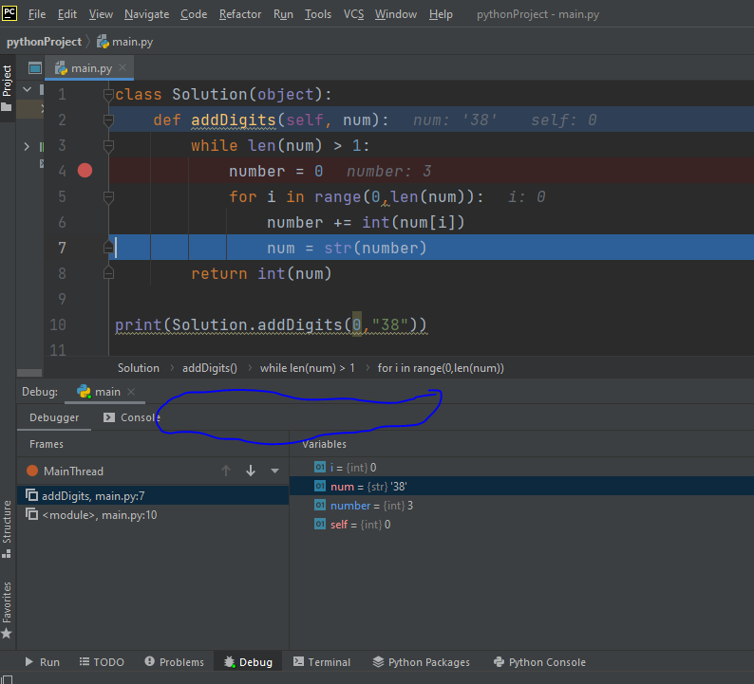Screen dimensions: 754x684
Task: Open the Edit menu
Action: [67, 14]
